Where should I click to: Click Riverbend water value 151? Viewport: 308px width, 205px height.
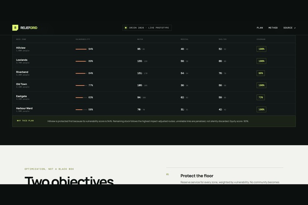(x=139, y=73)
